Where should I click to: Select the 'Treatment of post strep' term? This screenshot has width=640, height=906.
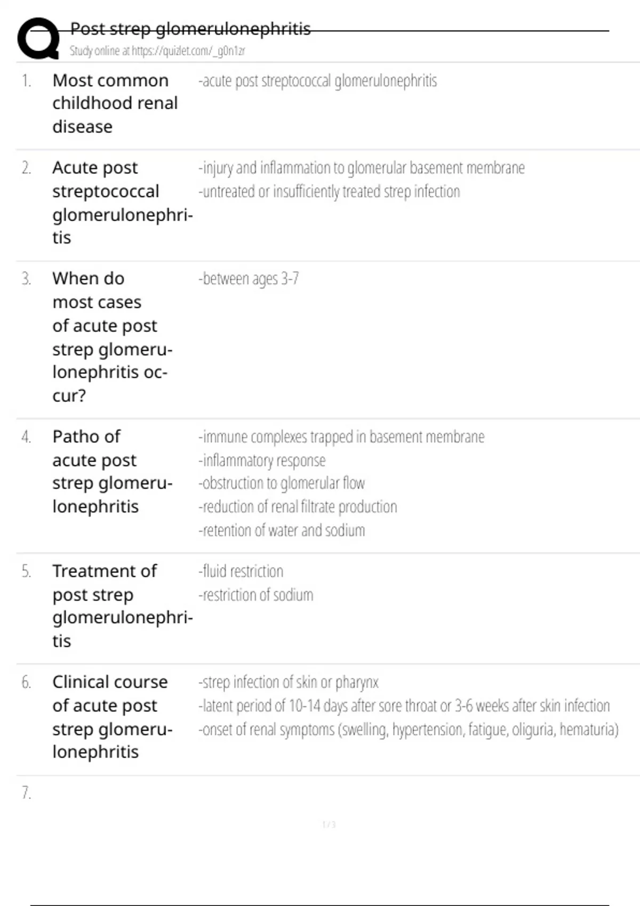pos(122,606)
